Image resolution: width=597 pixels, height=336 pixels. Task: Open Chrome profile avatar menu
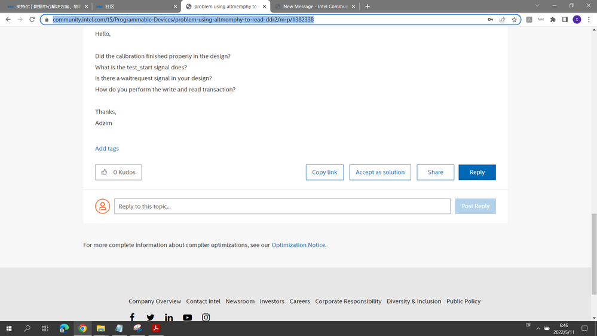(577, 19)
